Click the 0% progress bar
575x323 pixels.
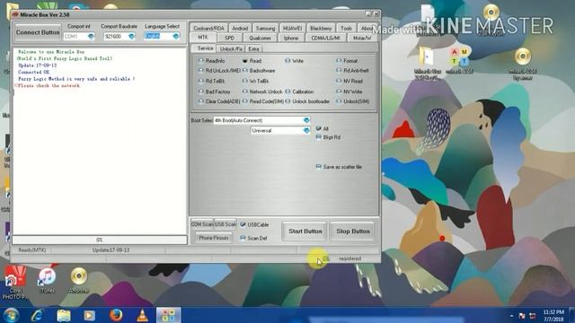(x=100, y=240)
